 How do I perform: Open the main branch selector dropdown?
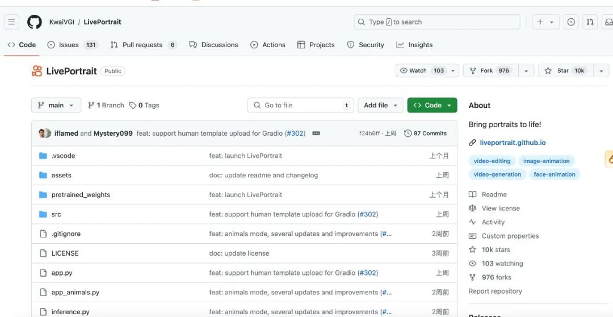click(x=56, y=105)
